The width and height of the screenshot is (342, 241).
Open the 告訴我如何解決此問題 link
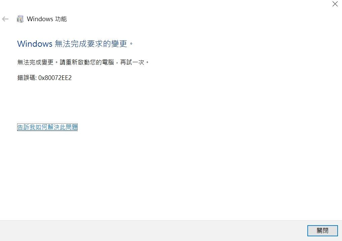47,127
